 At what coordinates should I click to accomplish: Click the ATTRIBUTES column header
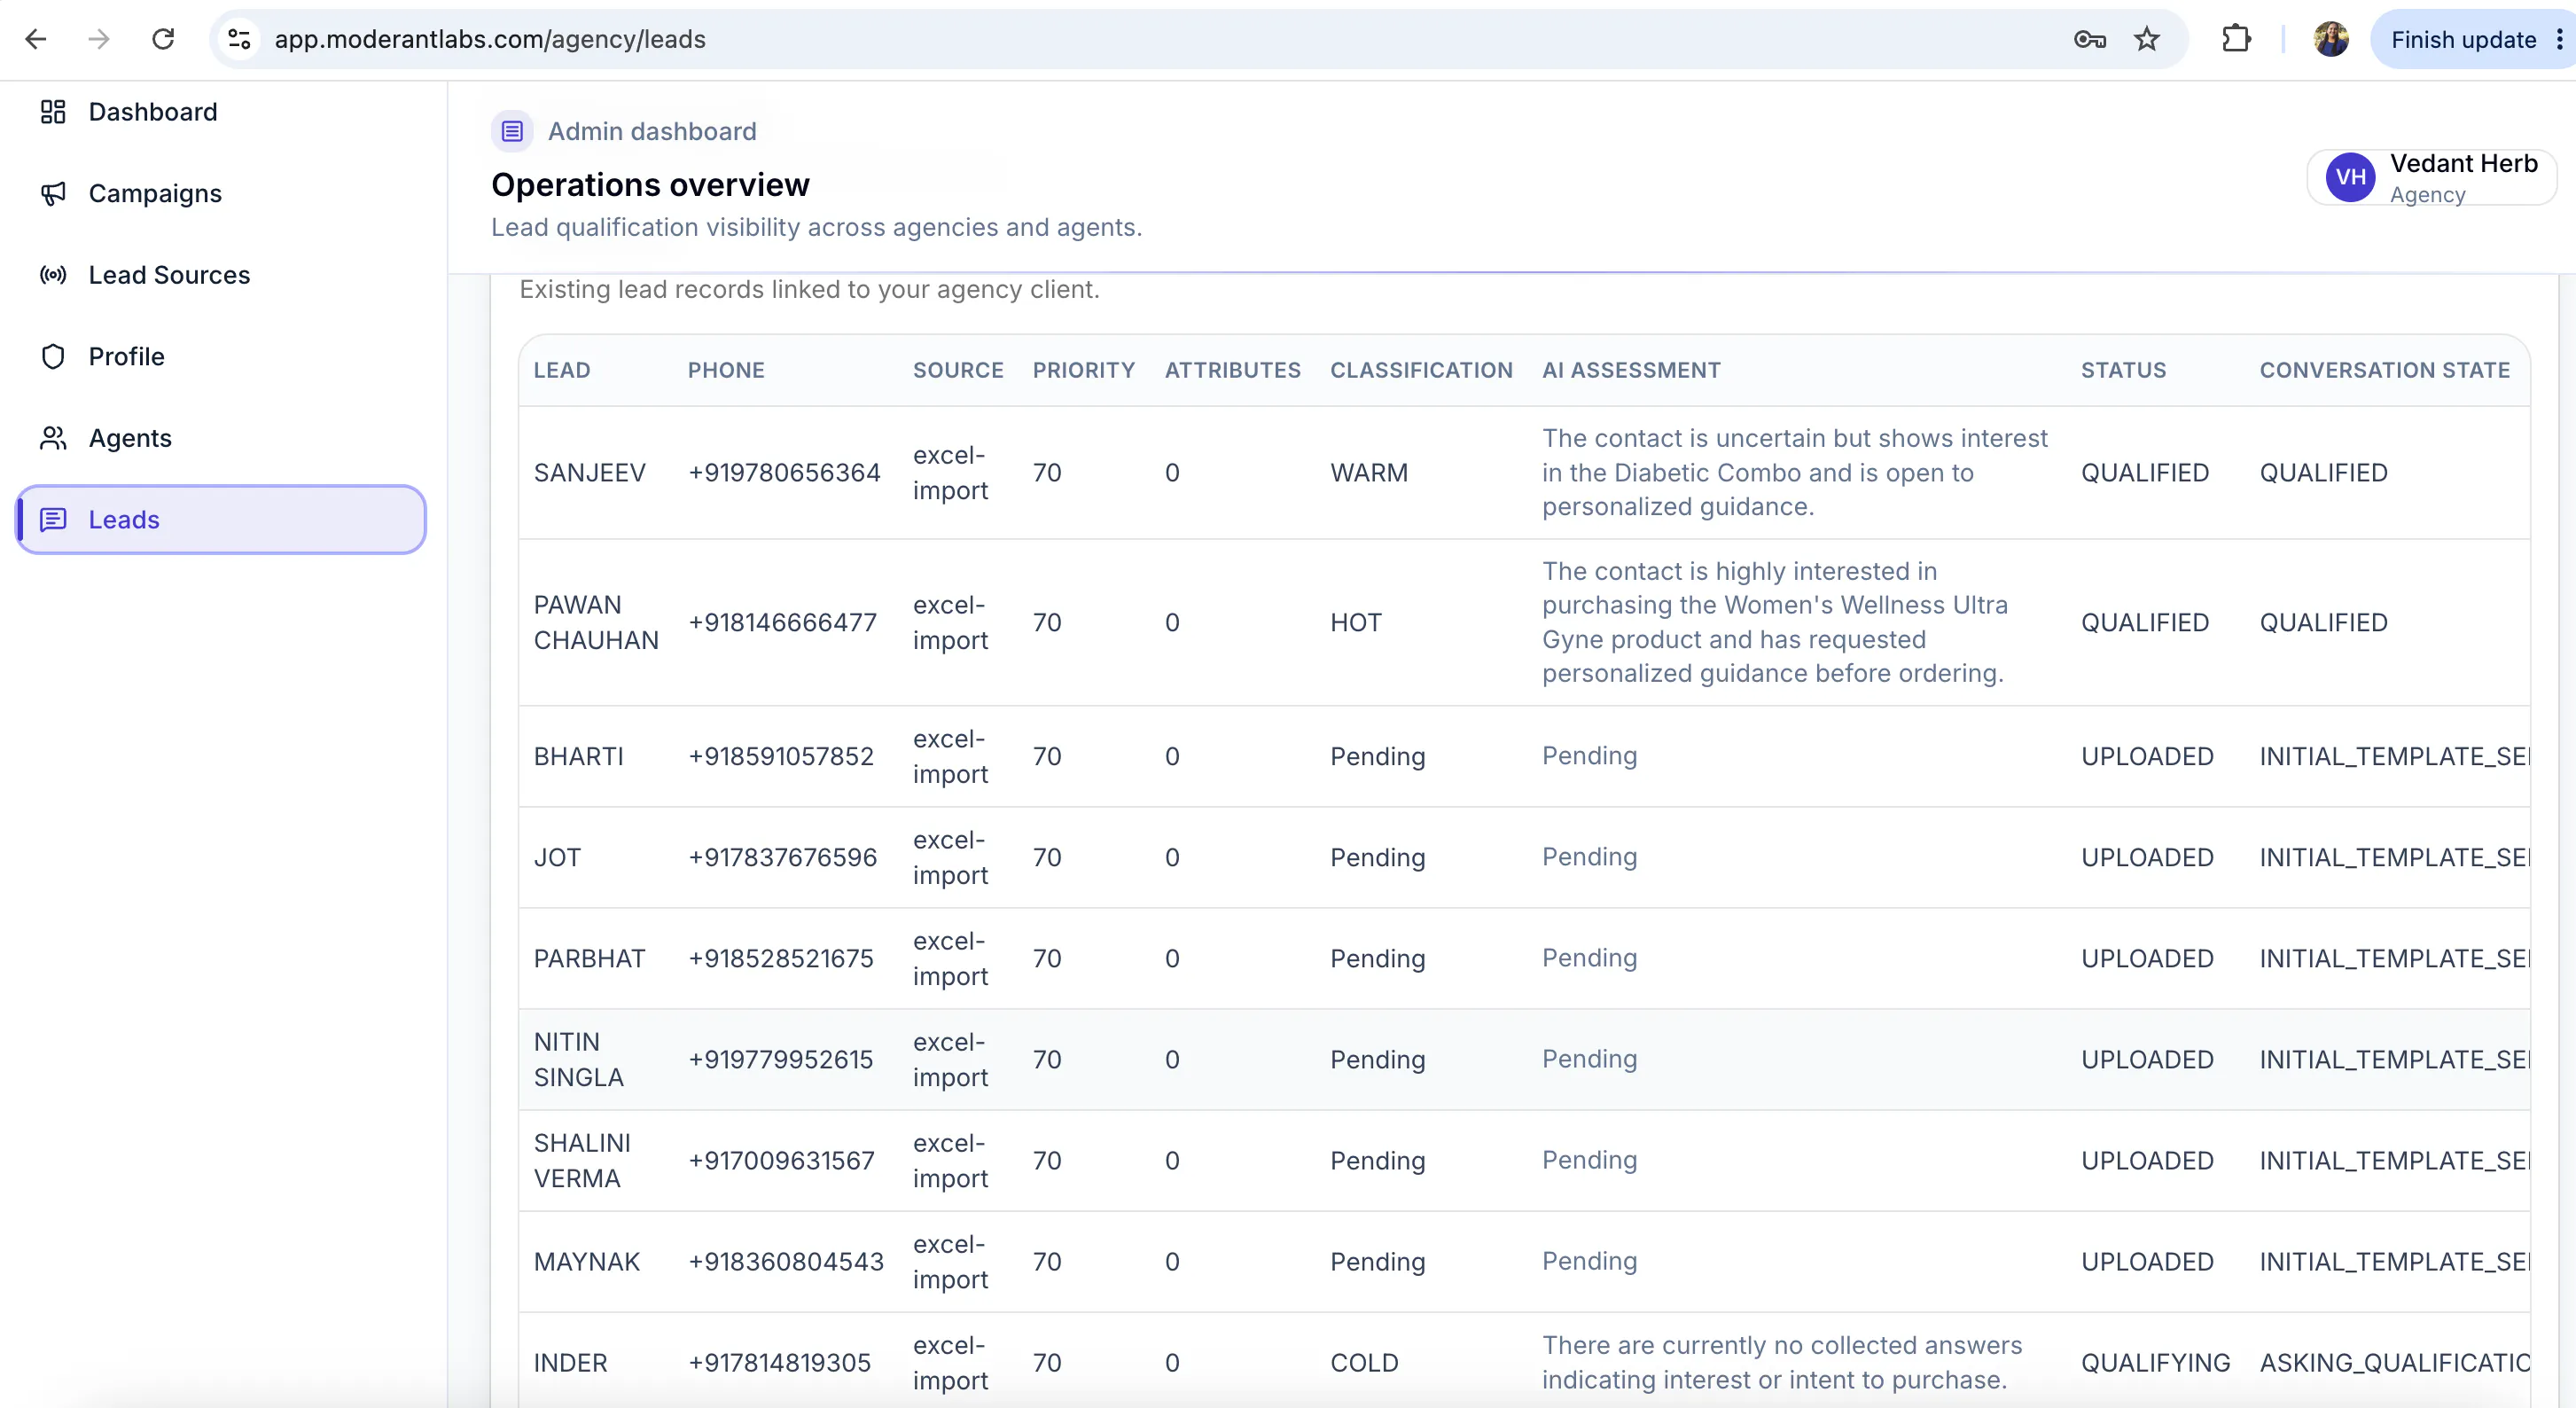point(1233,370)
